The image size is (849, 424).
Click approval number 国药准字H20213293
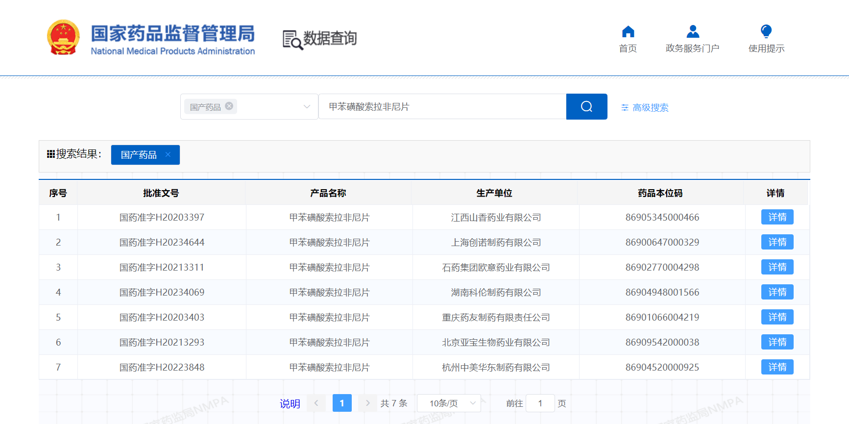tap(162, 342)
